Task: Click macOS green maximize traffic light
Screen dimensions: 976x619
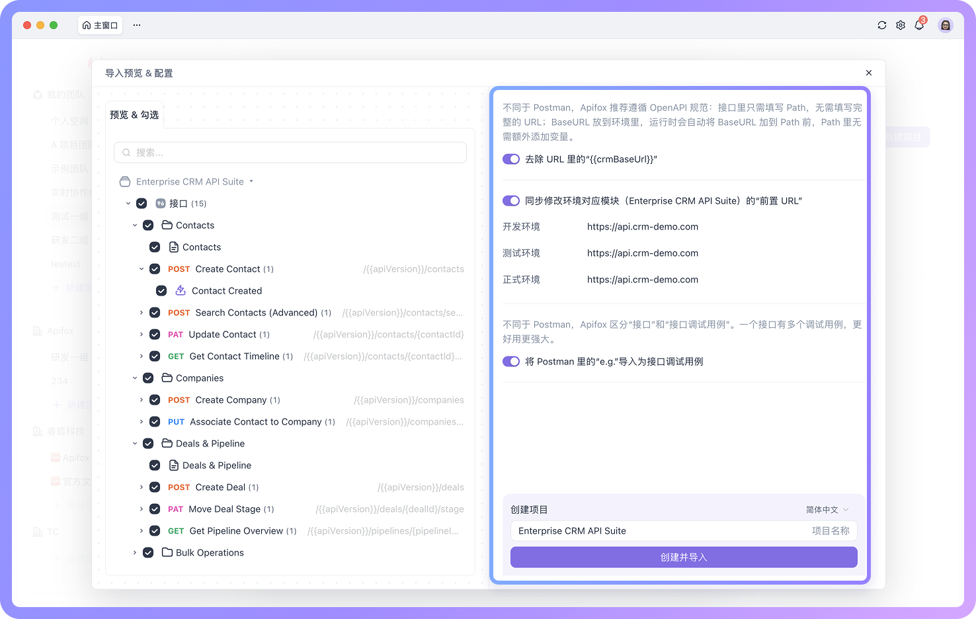Action: pos(54,25)
